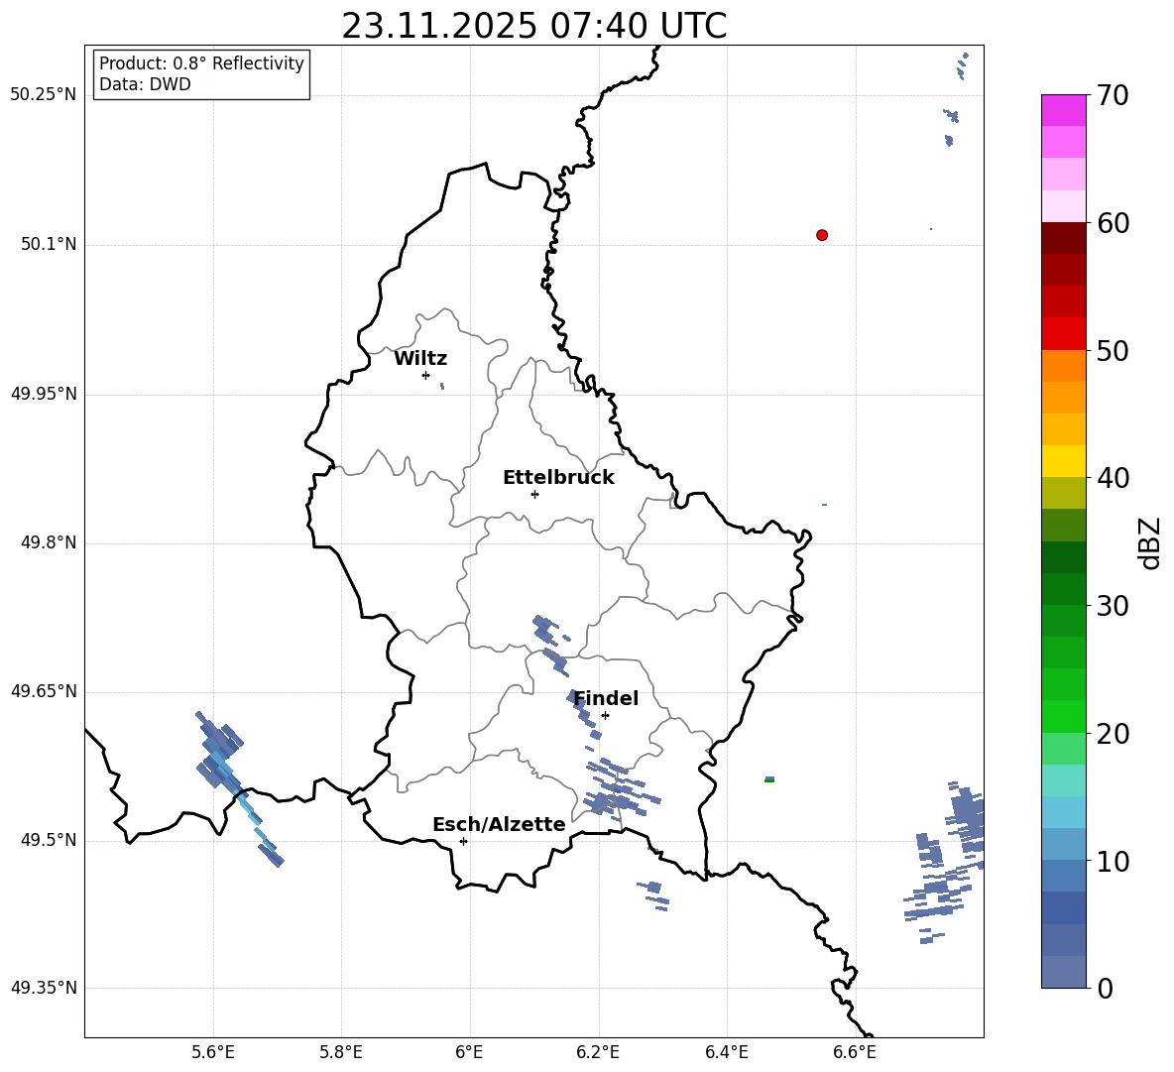Image resolution: width=1174 pixels, height=1072 pixels.
Task: Click the 6.4°E longitude label
Action: tap(726, 1052)
